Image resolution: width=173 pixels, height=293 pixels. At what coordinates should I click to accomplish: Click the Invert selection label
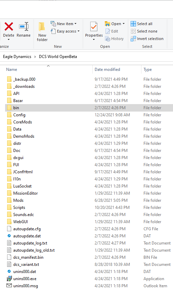click(150, 39)
